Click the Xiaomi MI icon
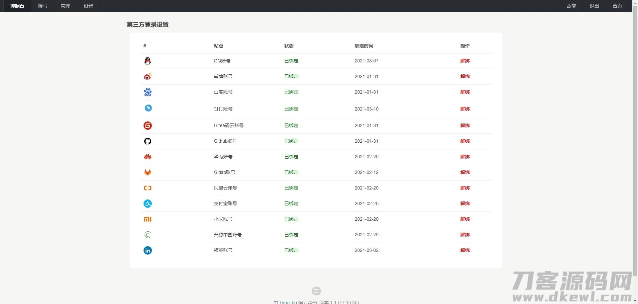638x304 pixels. click(148, 219)
